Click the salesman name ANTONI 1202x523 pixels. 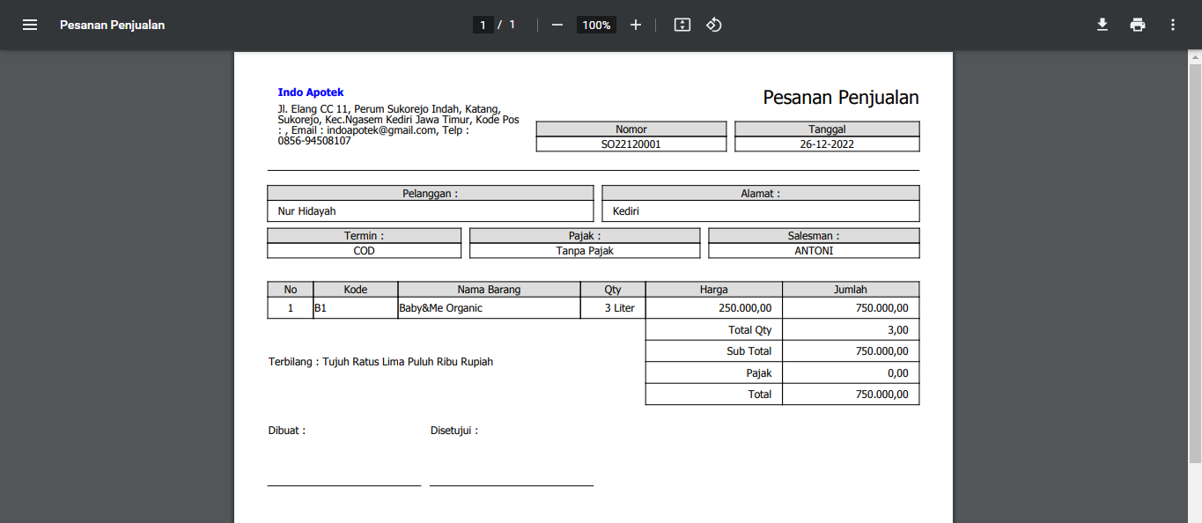coord(814,251)
